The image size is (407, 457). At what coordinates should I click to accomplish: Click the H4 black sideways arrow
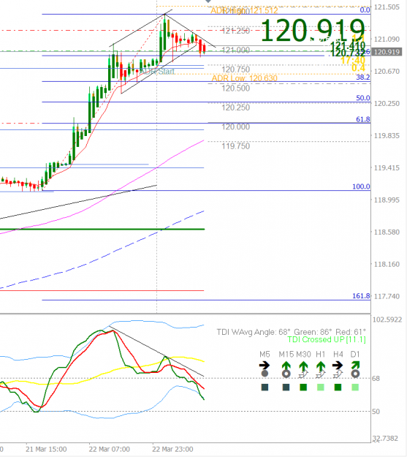tap(338, 365)
